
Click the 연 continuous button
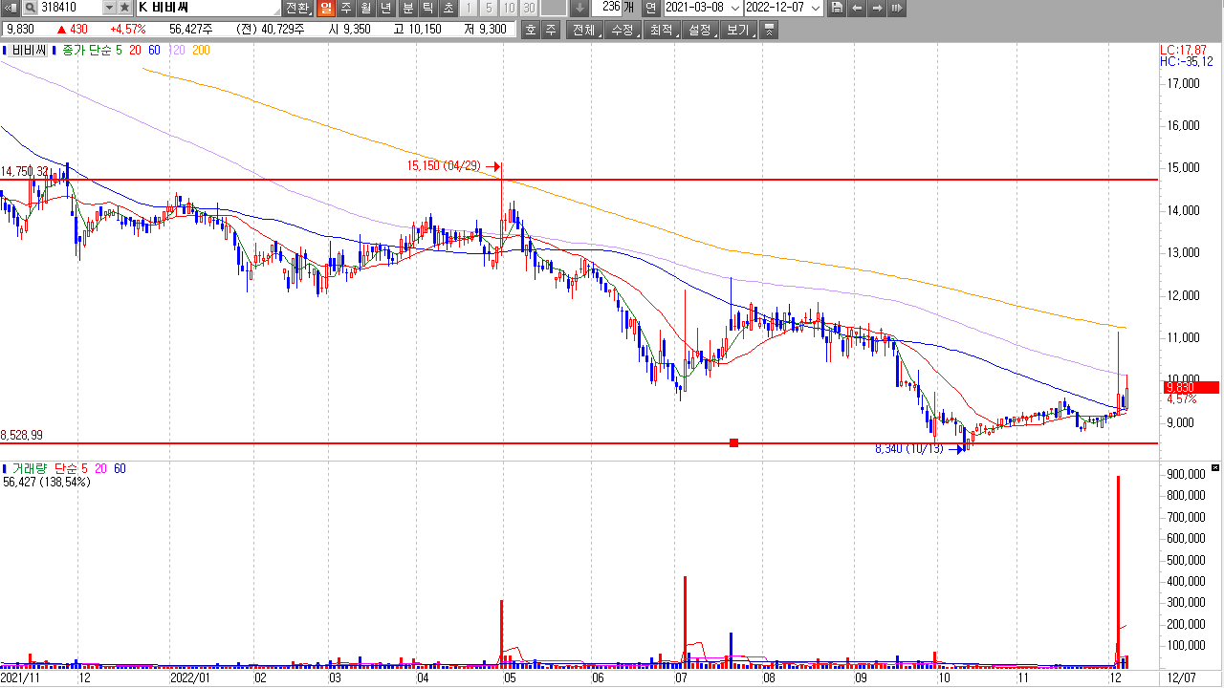click(651, 8)
